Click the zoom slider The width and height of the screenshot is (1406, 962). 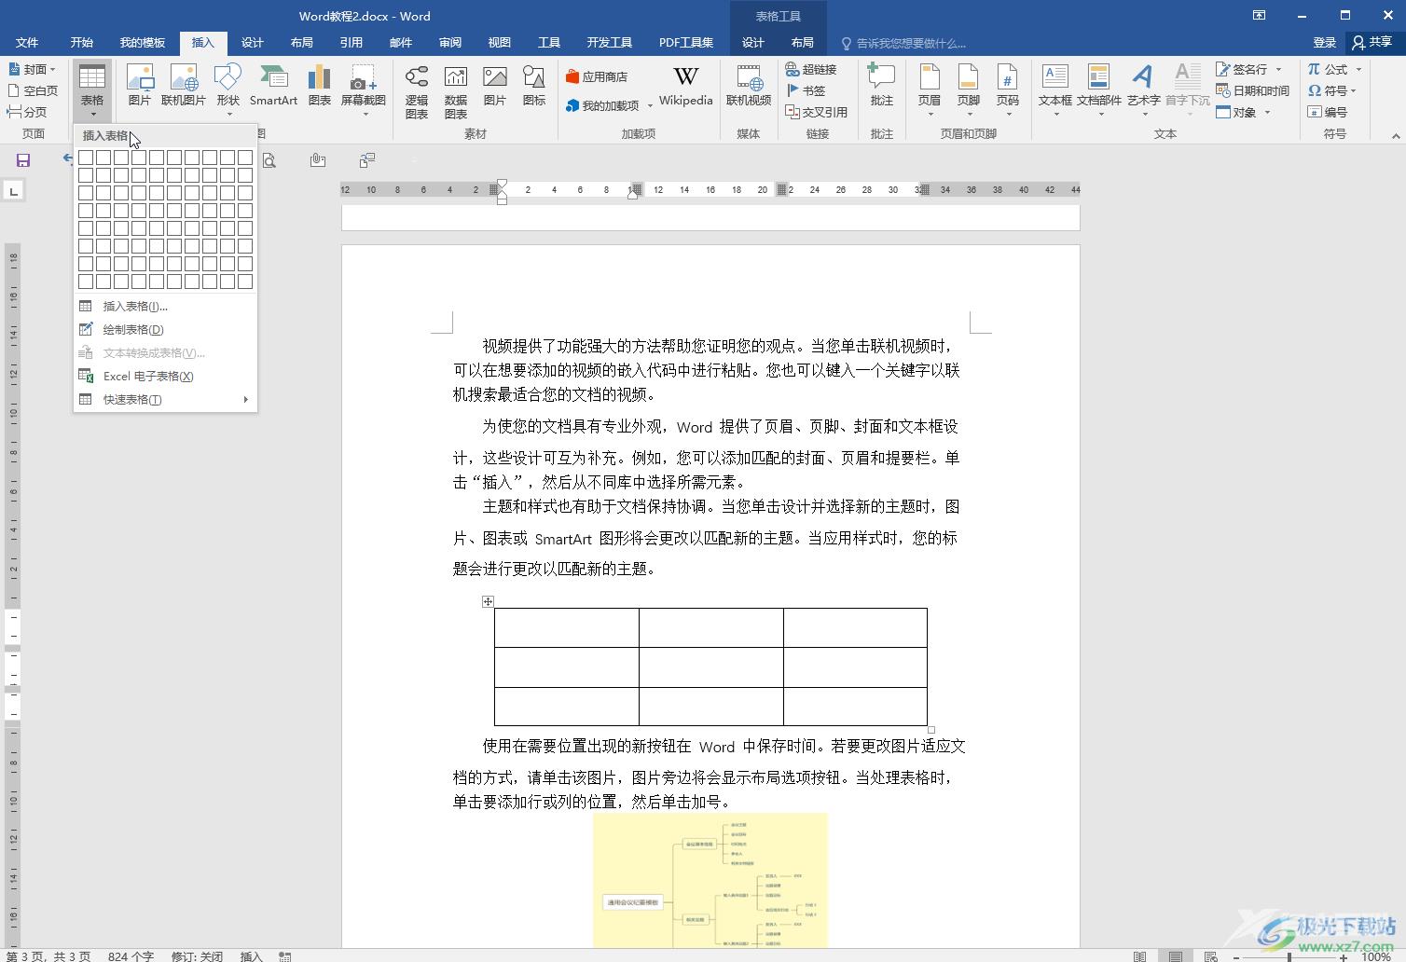pyautogui.click(x=1289, y=956)
